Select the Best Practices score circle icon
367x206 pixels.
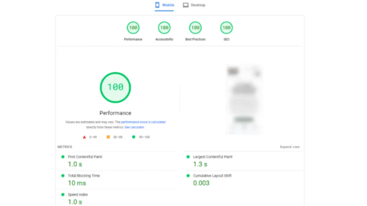195,27
